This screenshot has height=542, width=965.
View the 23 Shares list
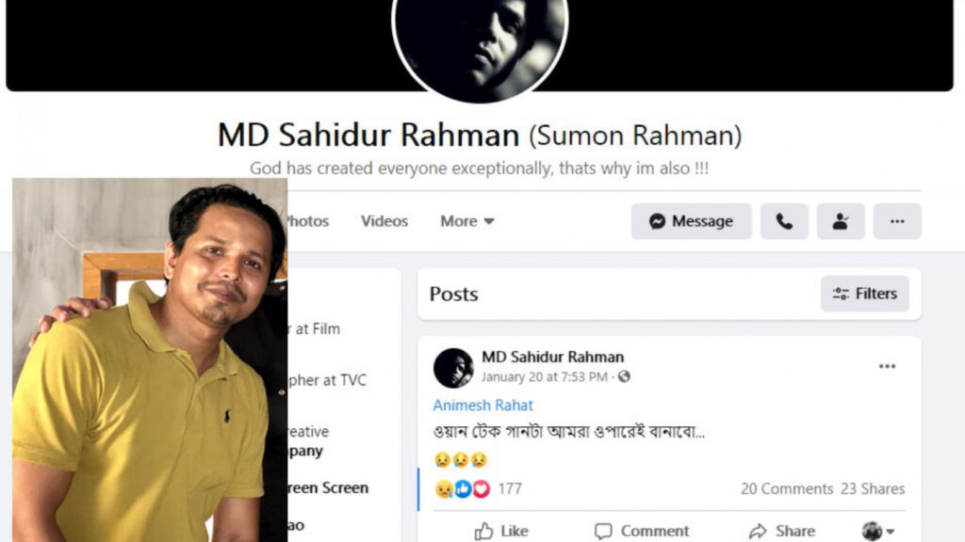[x=873, y=488]
